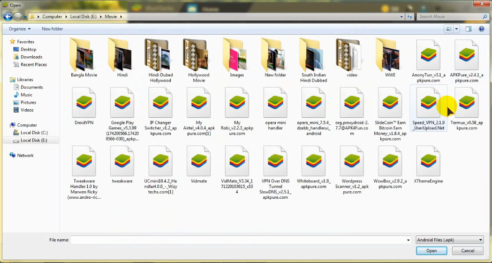Image resolution: width=492 pixels, height=263 pixels.
Task: Select APKPure_v2.4.1 apk file
Action: click(467, 60)
